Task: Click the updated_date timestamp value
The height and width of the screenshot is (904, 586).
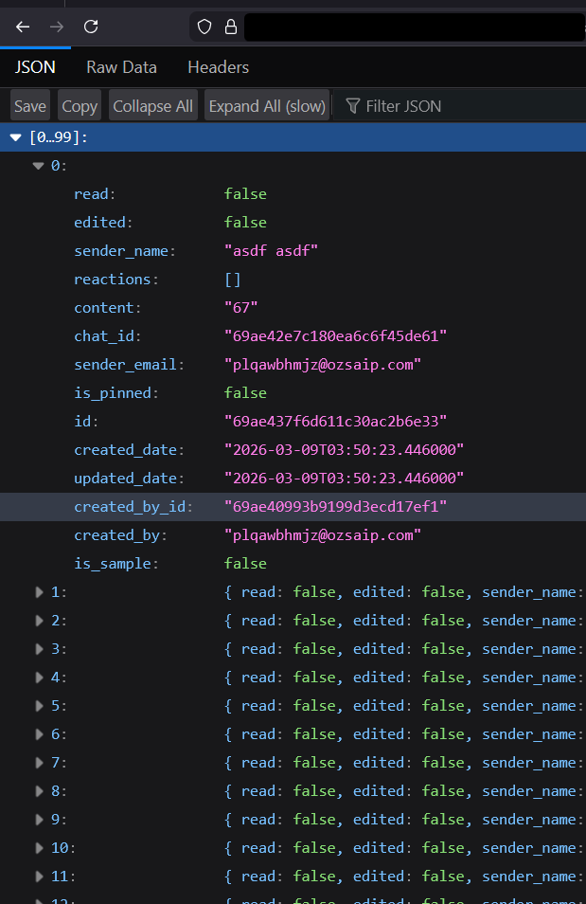Action: pyautogui.click(x=344, y=479)
